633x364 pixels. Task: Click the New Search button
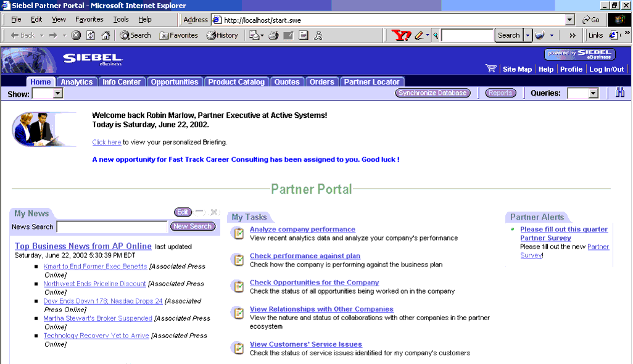click(192, 226)
